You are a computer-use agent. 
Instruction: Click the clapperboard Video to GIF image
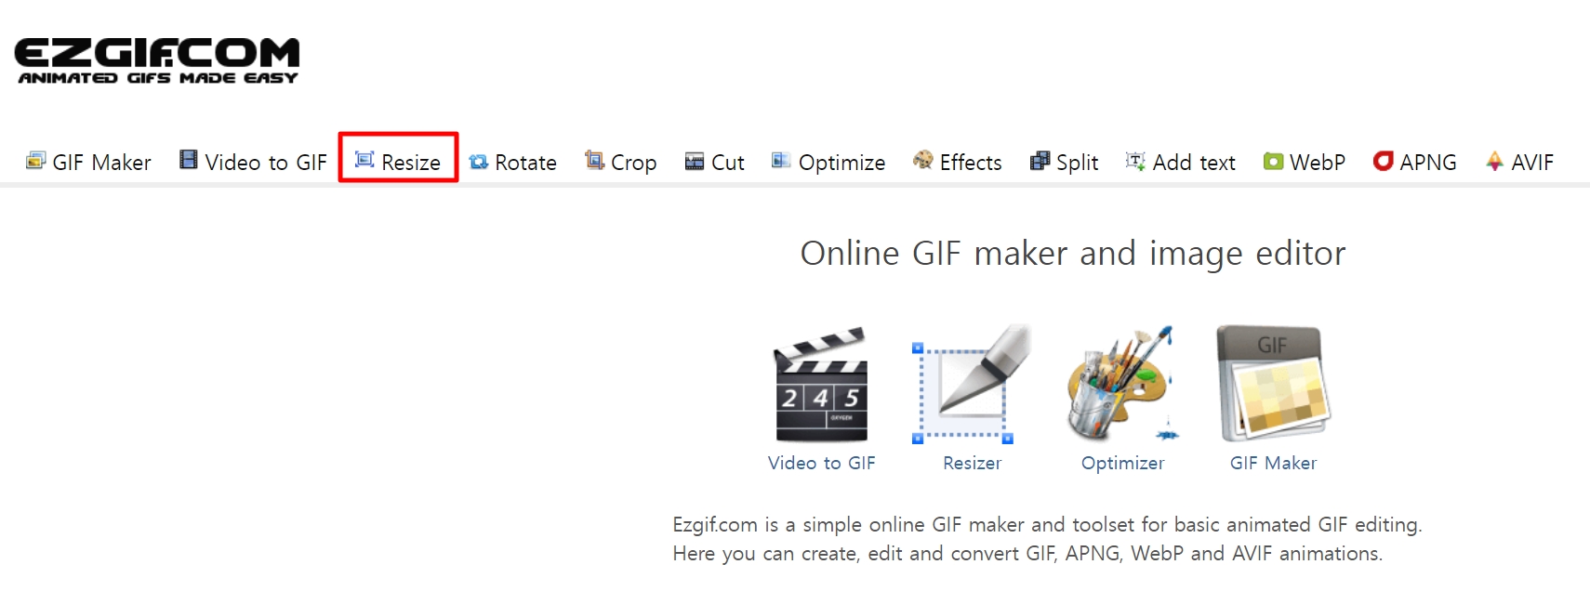[x=821, y=385]
